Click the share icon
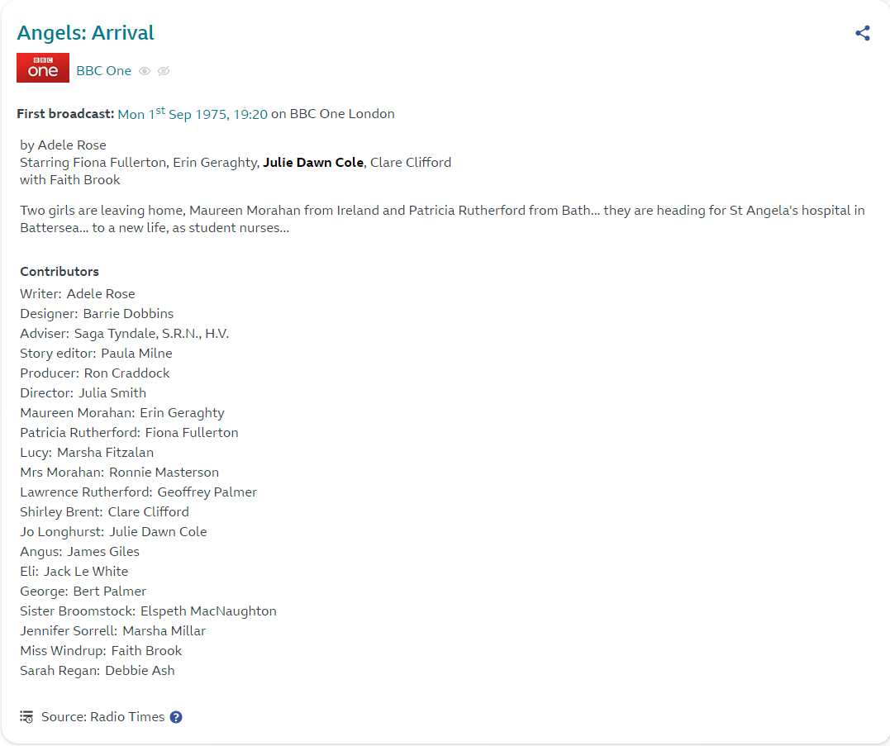The height and width of the screenshot is (746, 890). [863, 33]
